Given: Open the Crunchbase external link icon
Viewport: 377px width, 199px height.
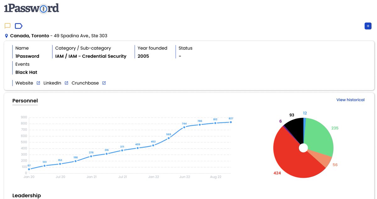Looking at the screenshot, I should tap(104, 83).
